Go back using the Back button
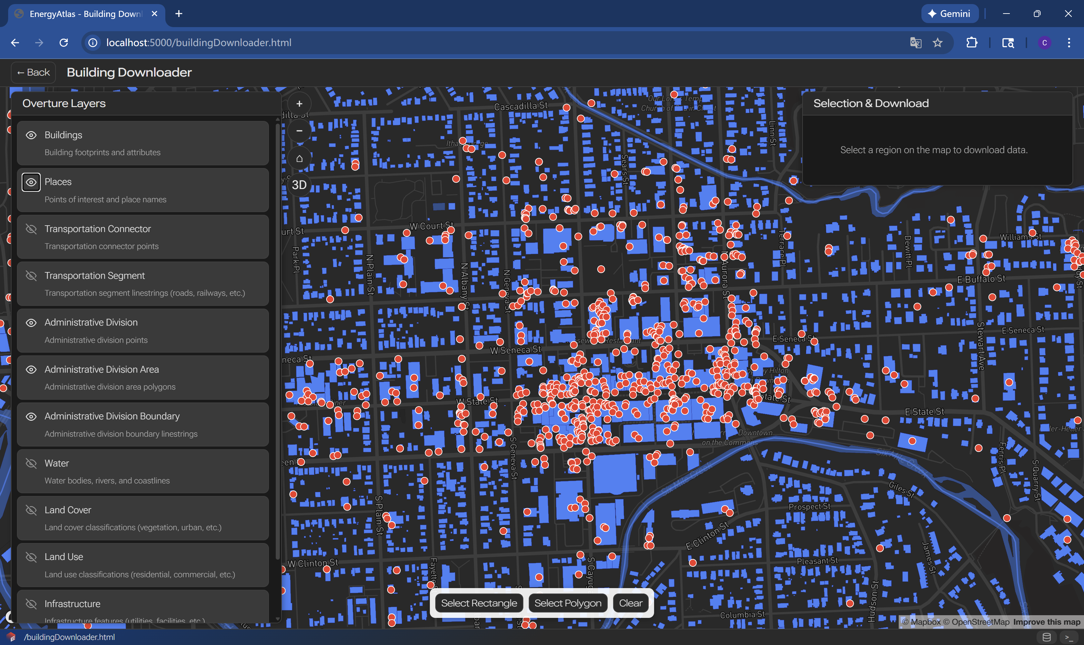Screen dimensions: 1084x645 click(x=34, y=72)
